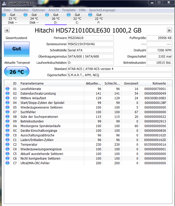This screenshot has width=175, height=206.
Task: Click the CrystalDiskInfo title bar app icon
Action: (4, 4)
